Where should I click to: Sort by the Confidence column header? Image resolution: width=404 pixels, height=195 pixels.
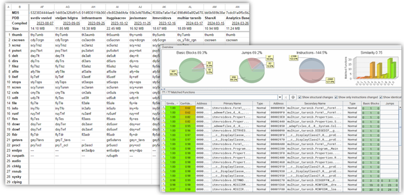coord(187,104)
